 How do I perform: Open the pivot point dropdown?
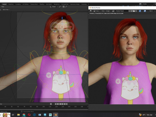pos(60,7)
